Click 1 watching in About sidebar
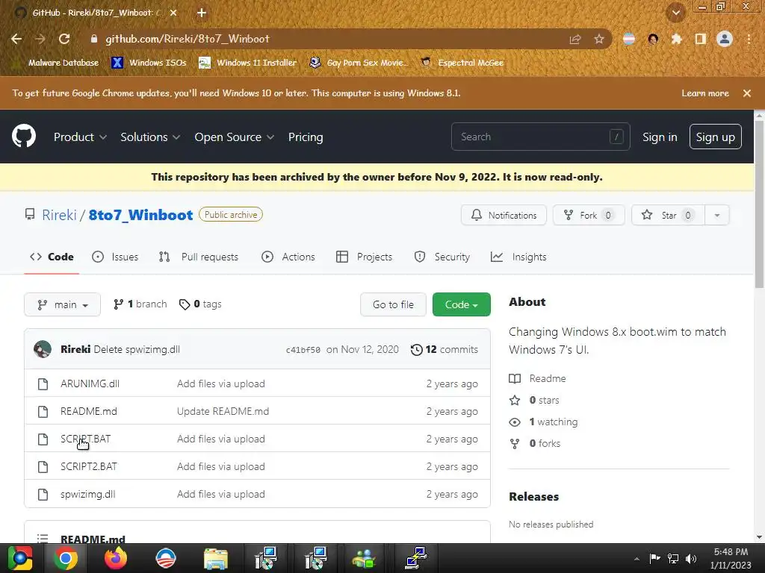 point(544,422)
